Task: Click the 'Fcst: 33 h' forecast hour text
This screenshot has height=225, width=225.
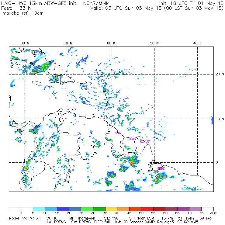Action: click(x=16, y=8)
